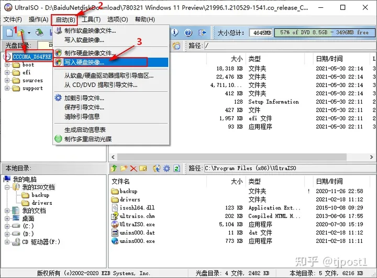Choose 生成启动信息表 menu entry
Viewport: 377px width, 278px height.
(x=111, y=130)
